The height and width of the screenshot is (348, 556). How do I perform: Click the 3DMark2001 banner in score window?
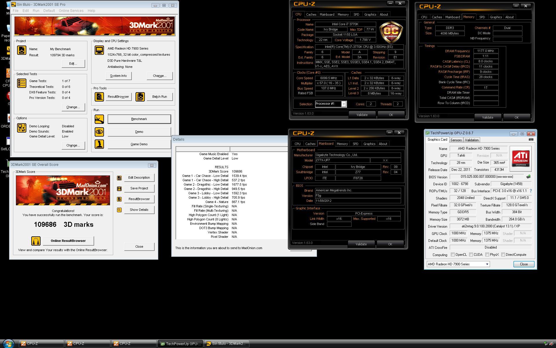point(63,191)
